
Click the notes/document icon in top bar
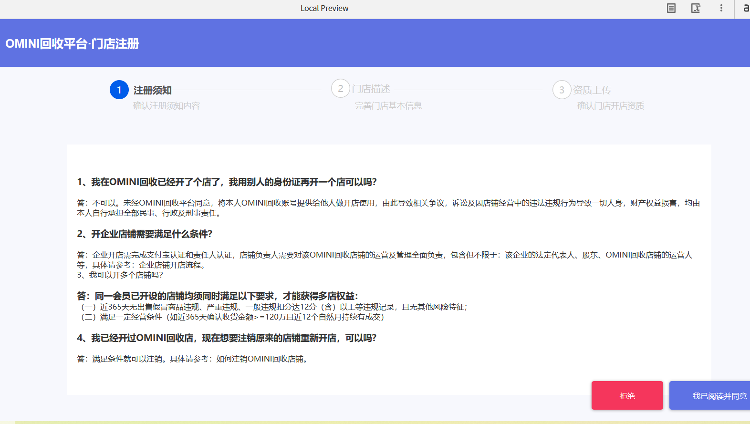point(671,8)
